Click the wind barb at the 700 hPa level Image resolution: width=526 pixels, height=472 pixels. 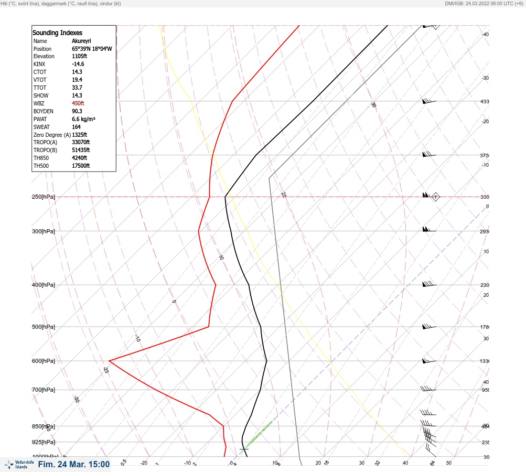[x=428, y=389]
